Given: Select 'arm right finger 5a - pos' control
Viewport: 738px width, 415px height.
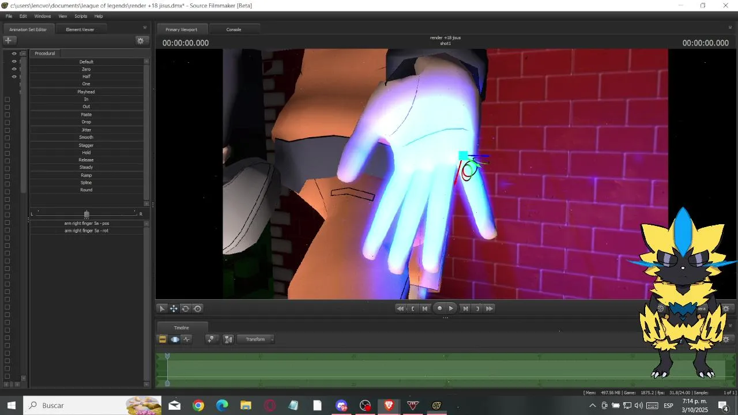Looking at the screenshot, I should tap(86, 223).
